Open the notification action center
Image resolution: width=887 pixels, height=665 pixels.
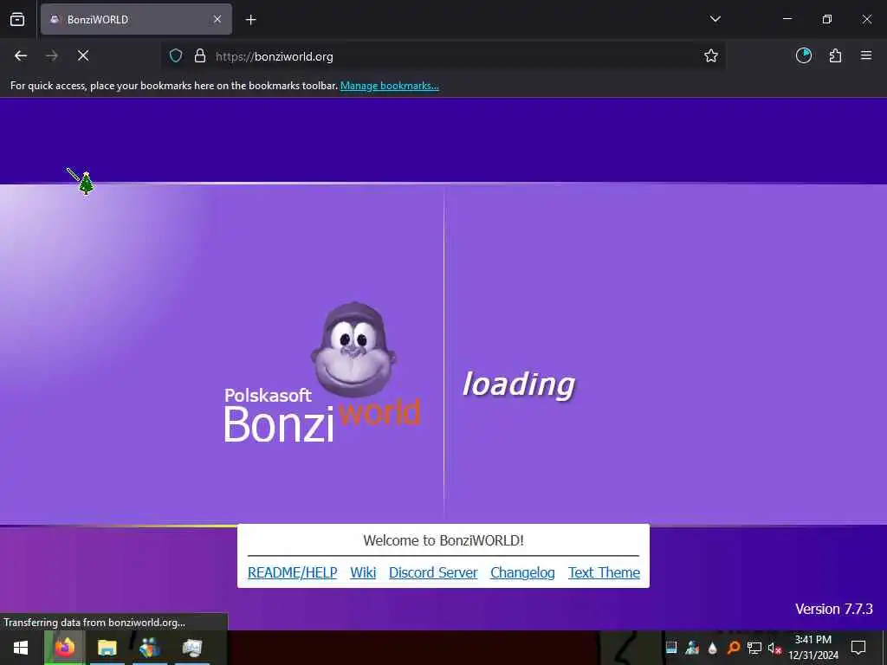coord(858,648)
